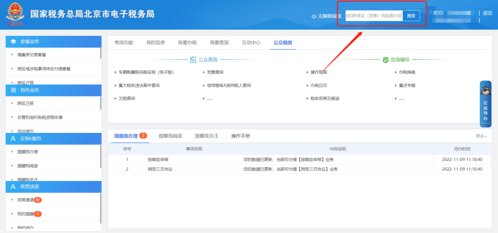Open 重大税收违法案件查询
Viewport: 498px width, 233px height.
point(139,85)
